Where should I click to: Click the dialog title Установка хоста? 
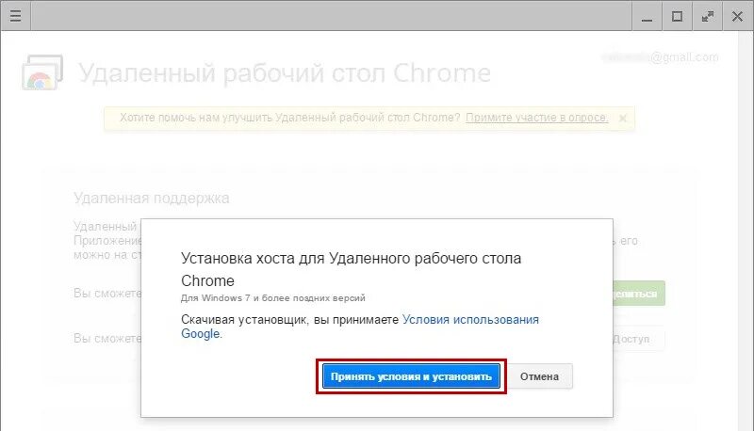tap(351, 269)
